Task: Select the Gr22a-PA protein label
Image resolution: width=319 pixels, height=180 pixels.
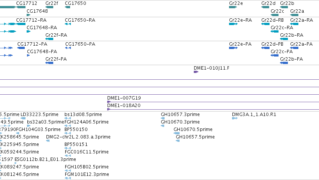Action: 301,44
